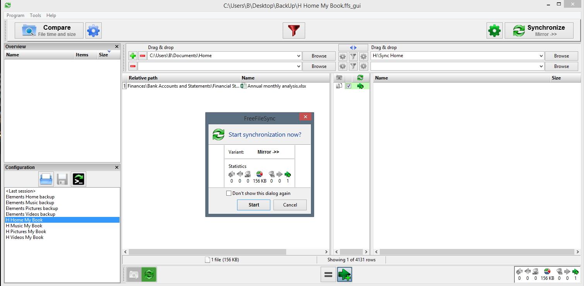This screenshot has width=584, height=286.
Task: Select H Pictures My Book configuration
Action: point(62,232)
